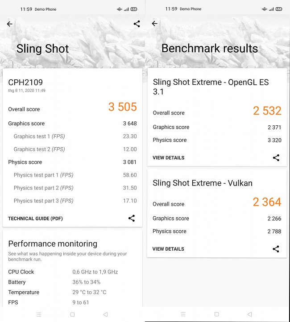Screen dimensions: 290x322
Task: Go back from Benchmark results screen
Action: [155, 24]
